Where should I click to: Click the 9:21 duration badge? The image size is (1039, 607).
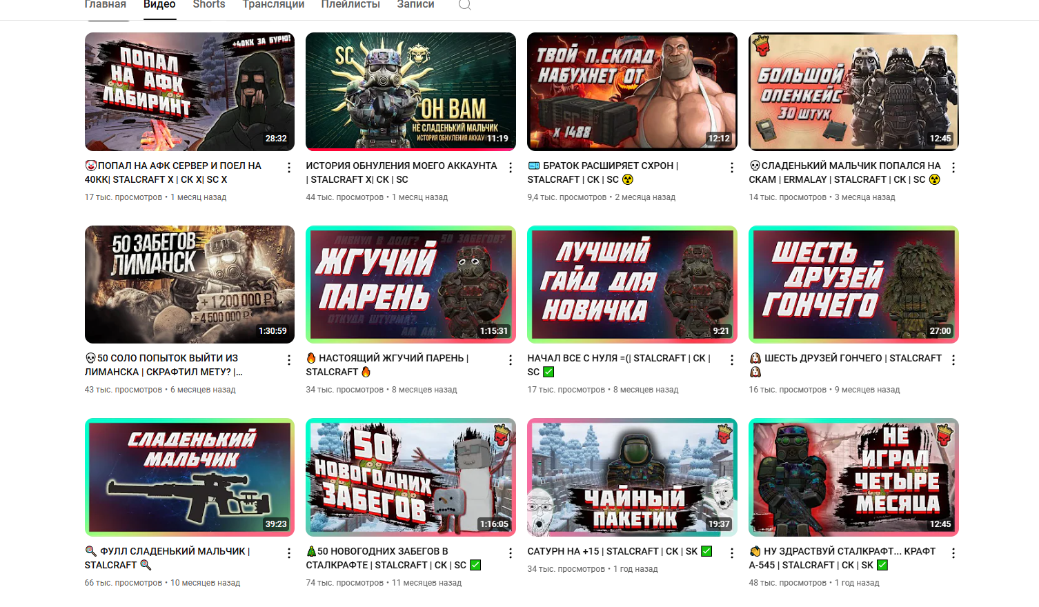click(x=721, y=331)
